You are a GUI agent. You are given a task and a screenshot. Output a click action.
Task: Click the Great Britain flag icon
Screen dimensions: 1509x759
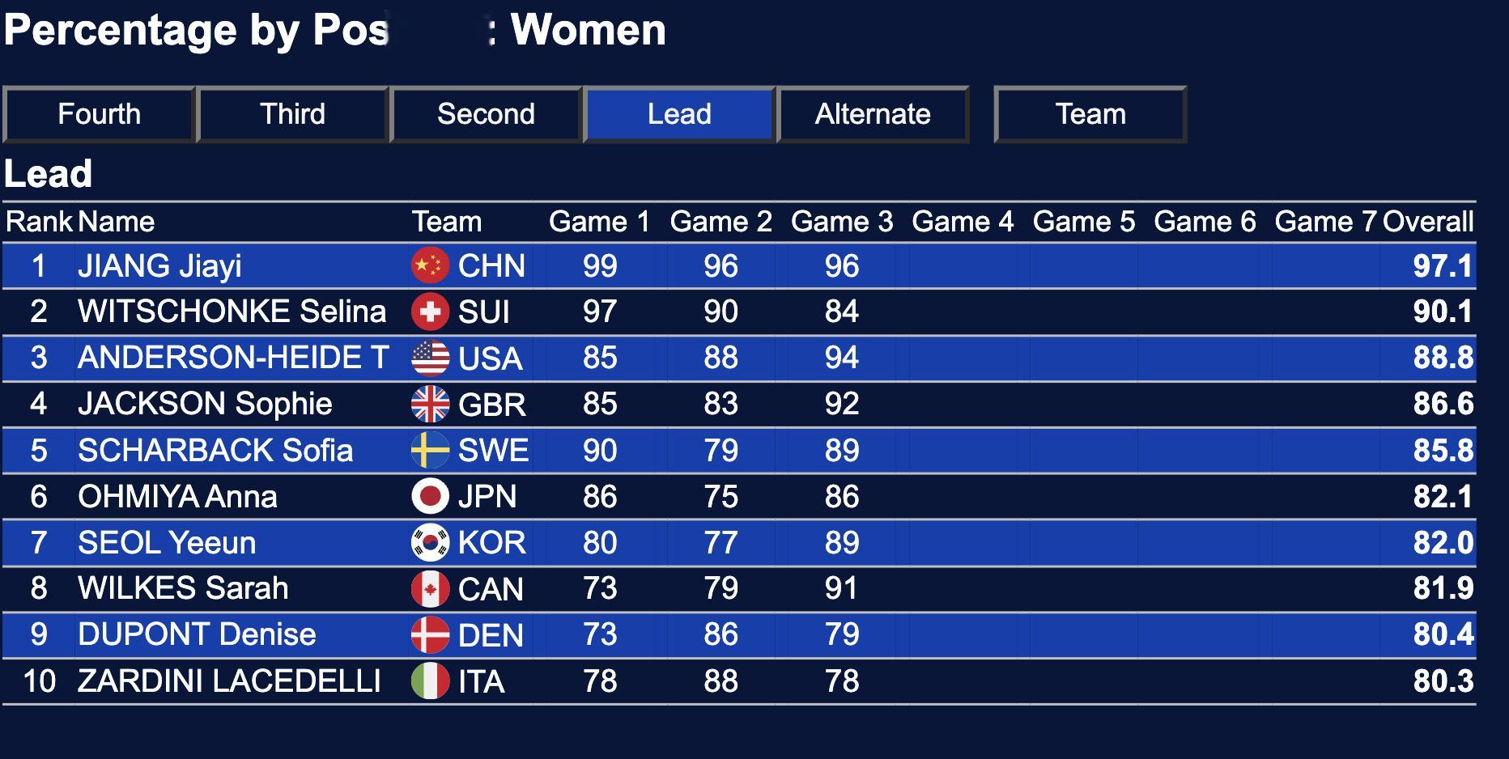point(430,404)
